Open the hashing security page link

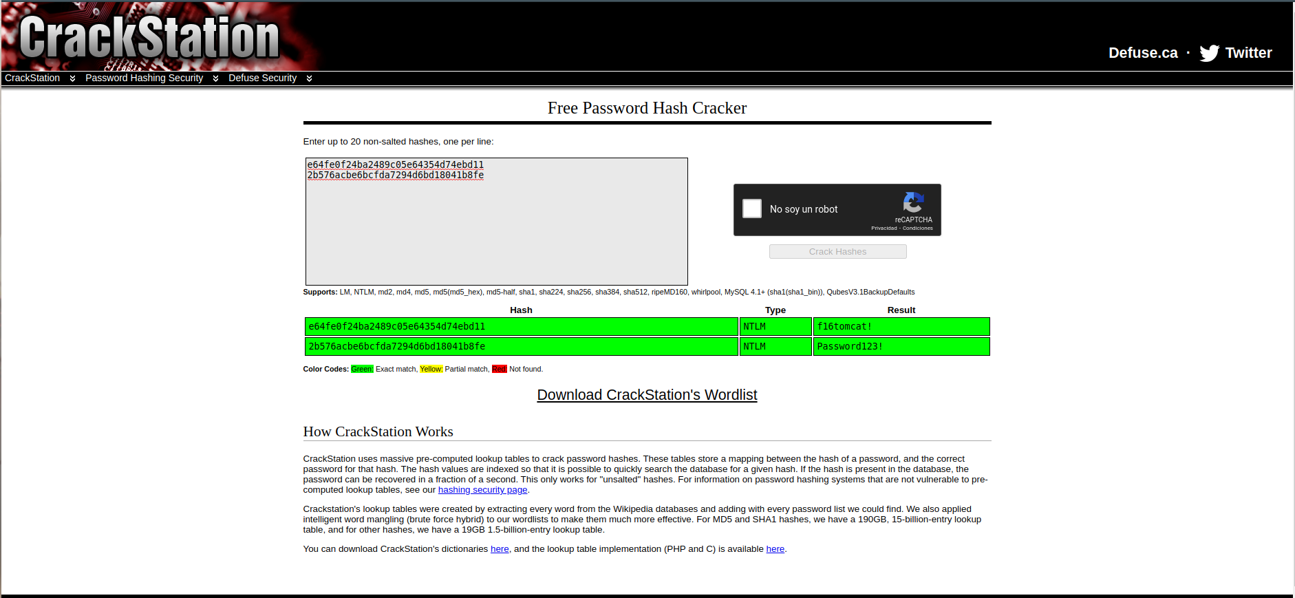(x=482, y=490)
